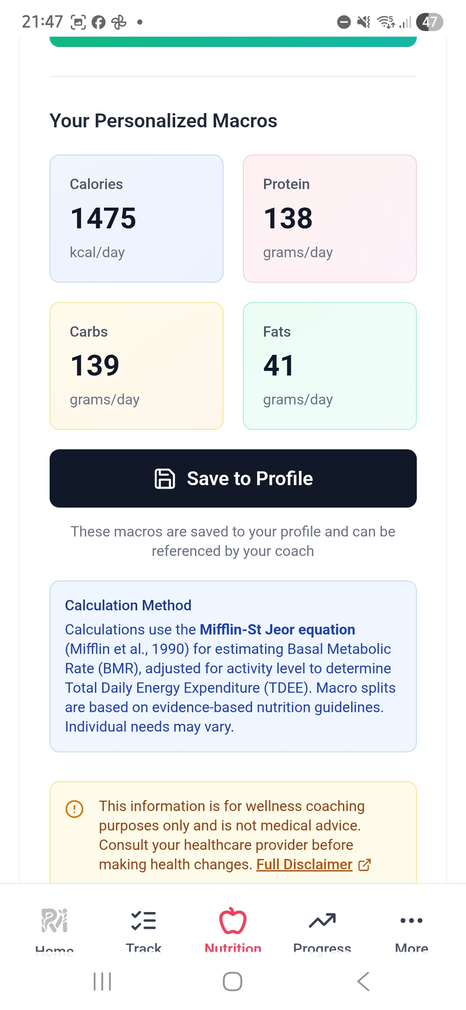Open the Progress trending chart icon
The height and width of the screenshot is (1010, 466).
coord(323,920)
